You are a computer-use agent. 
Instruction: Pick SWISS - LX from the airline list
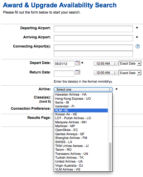81,142
